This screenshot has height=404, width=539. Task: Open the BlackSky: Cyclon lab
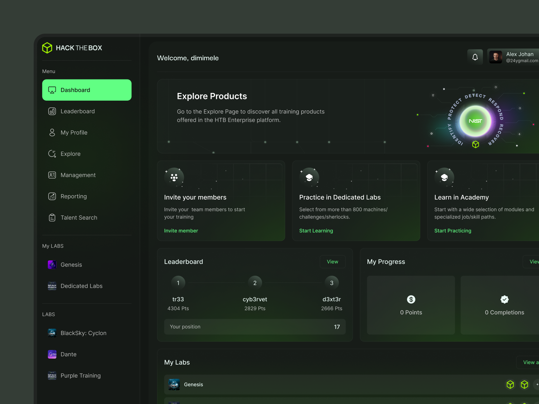point(83,333)
